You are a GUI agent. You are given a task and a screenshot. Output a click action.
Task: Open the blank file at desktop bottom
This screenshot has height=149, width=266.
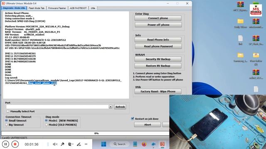256,89
